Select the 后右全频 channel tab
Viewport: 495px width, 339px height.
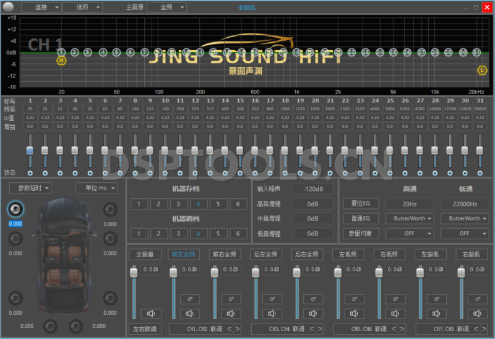click(x=306, y=254)
